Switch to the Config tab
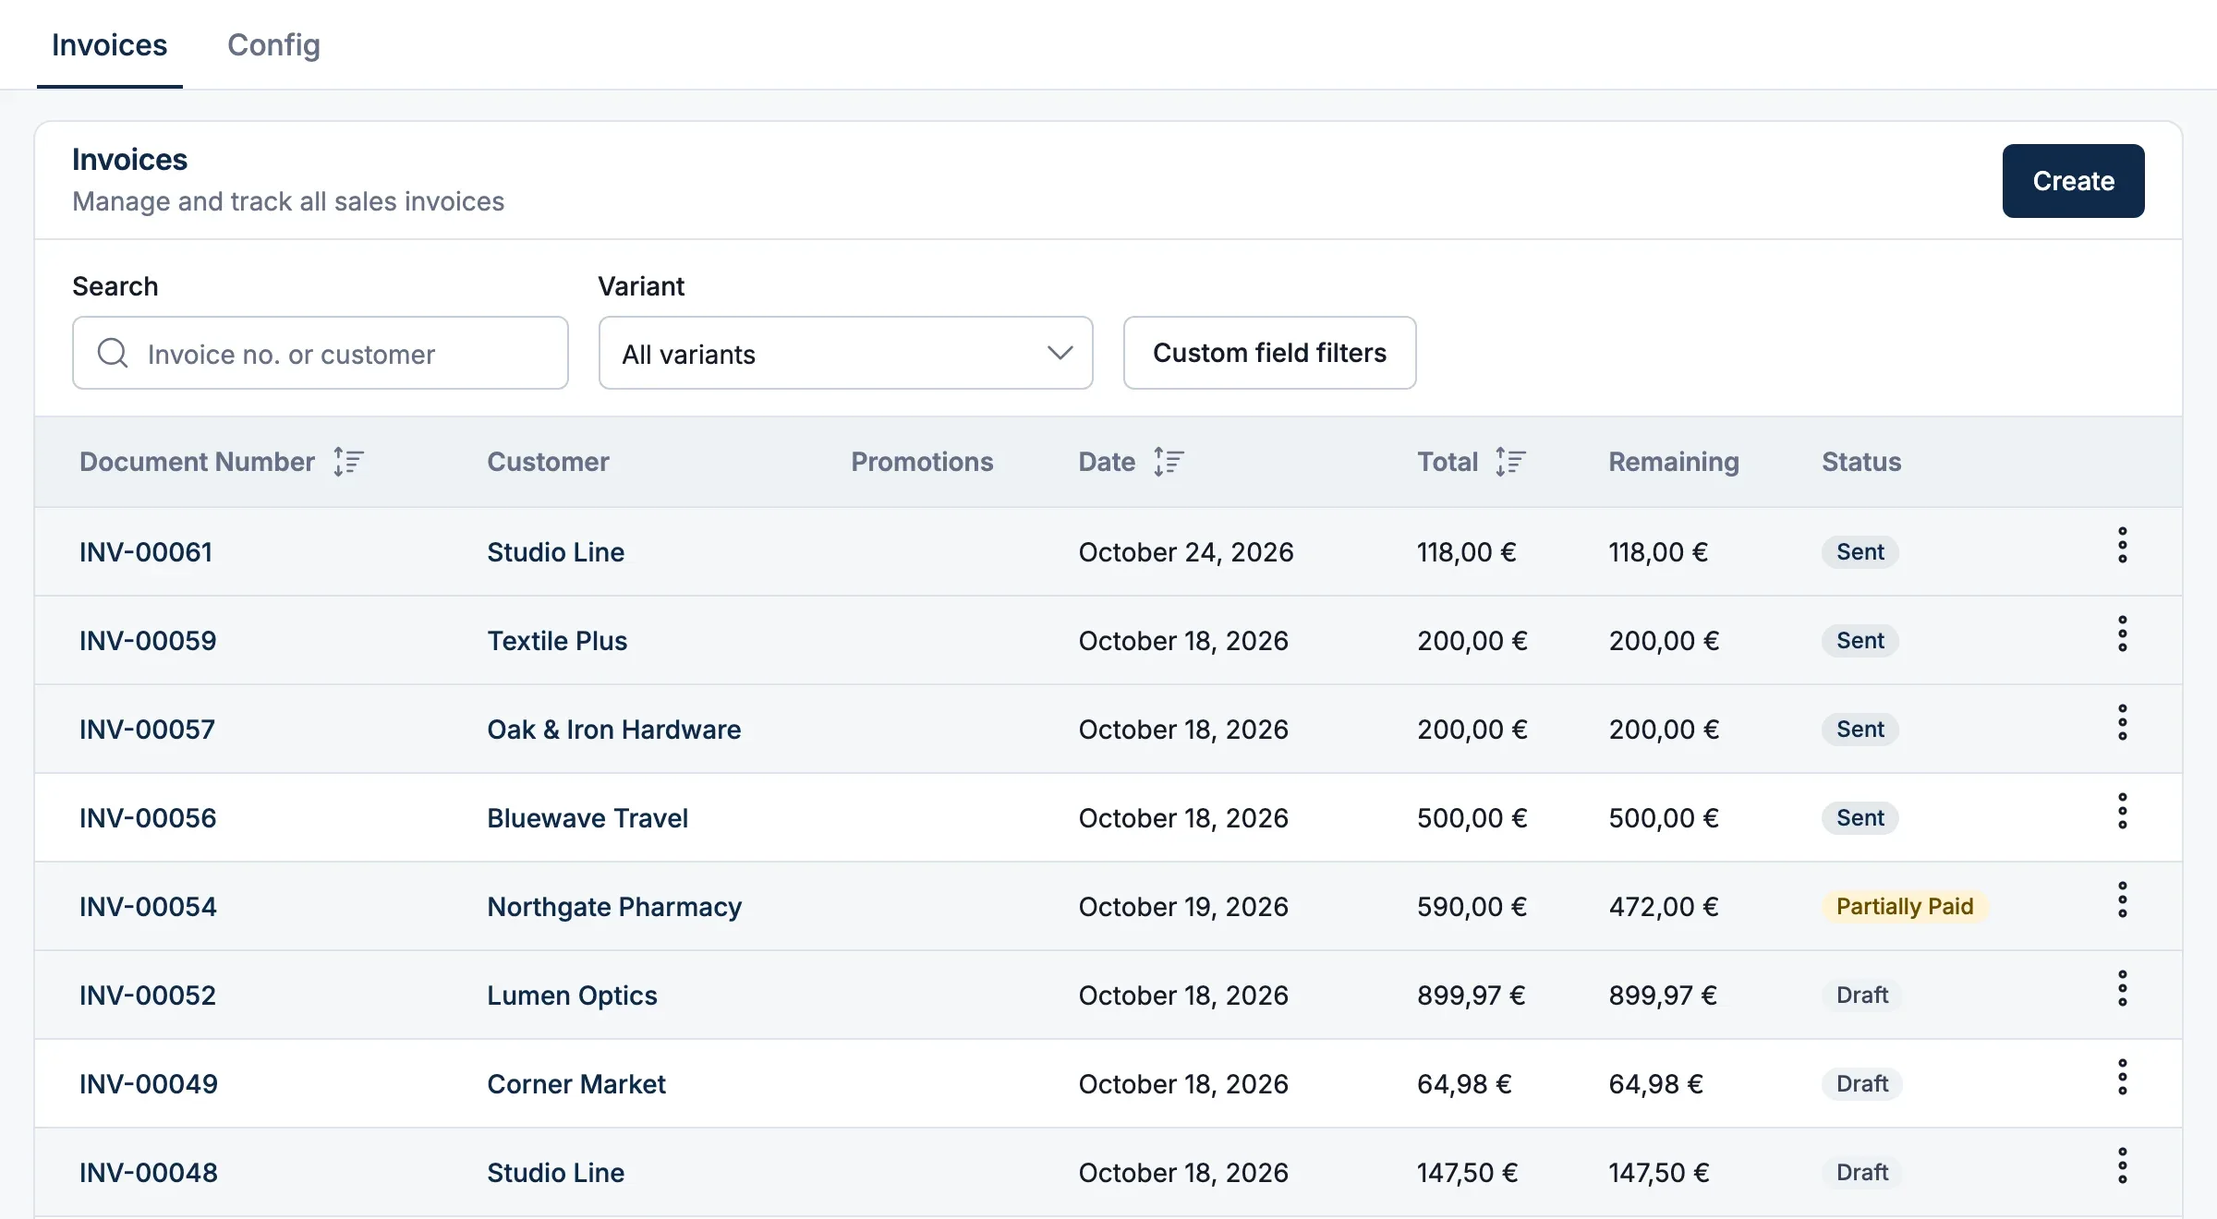The image size is (2217, 1219). pyautogui.click(x=273, y=44)
